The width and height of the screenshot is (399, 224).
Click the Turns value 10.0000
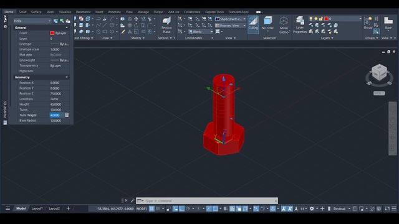(55, 110)
